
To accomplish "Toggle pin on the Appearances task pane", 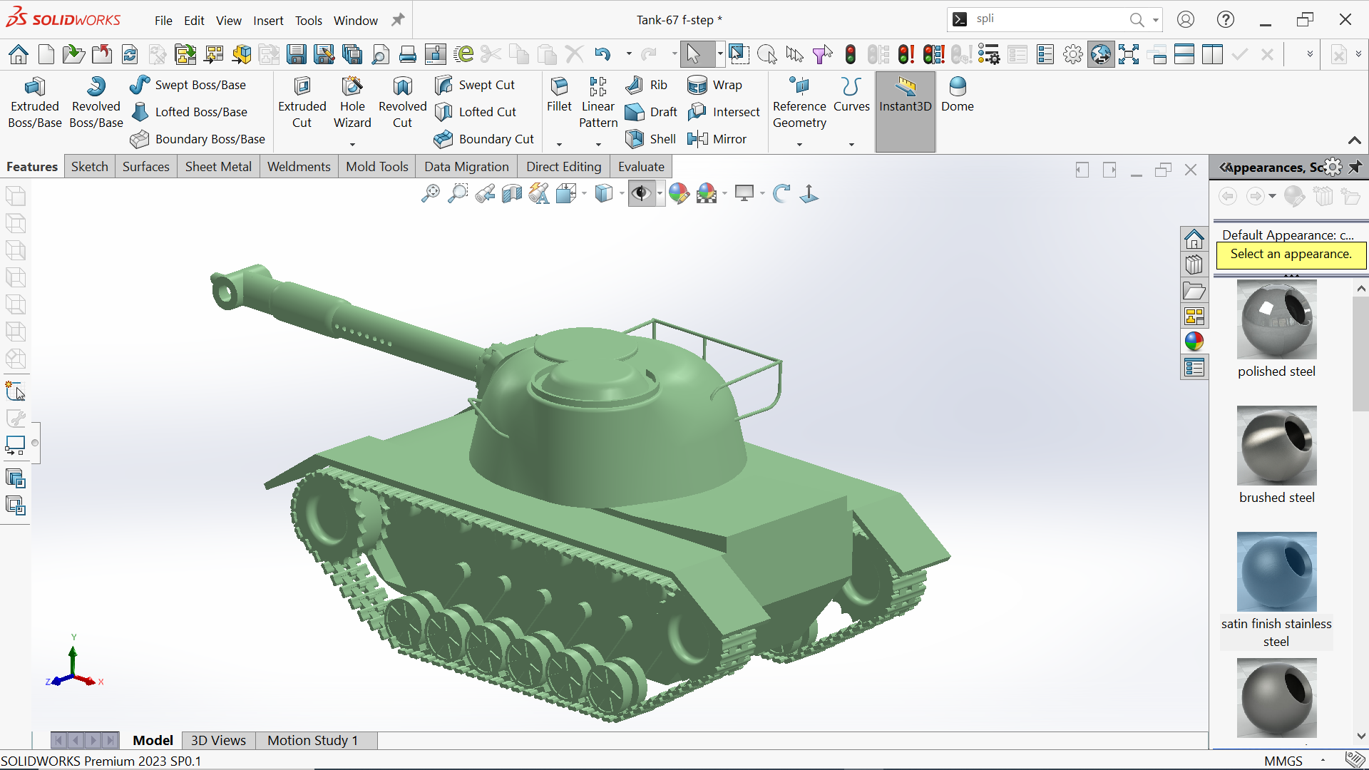I will pos(1355,167).
